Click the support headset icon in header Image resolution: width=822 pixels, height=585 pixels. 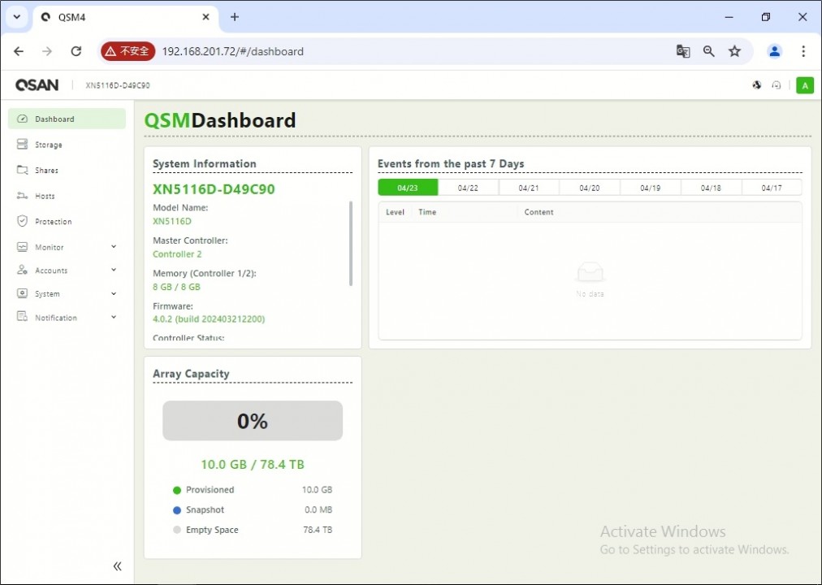[x=777, y=85]
